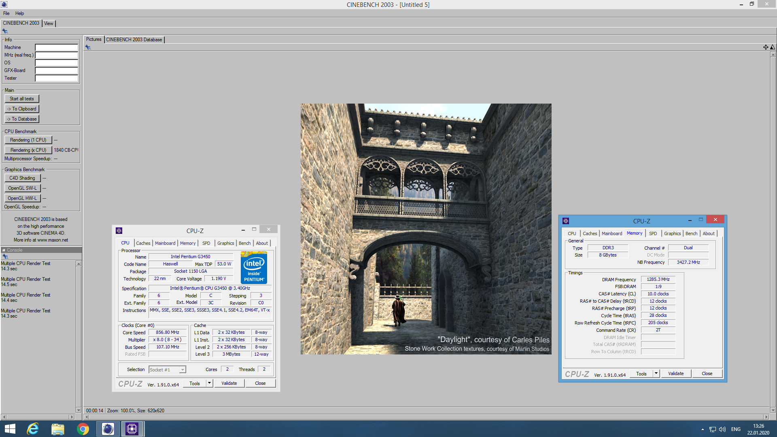
Task: Launch Internet Explorer from taskbar
Action: [x=33, y=429]
